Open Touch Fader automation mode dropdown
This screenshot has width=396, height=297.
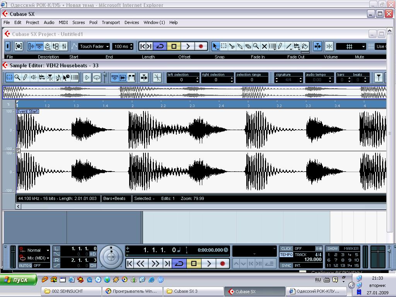pos(94,46)
